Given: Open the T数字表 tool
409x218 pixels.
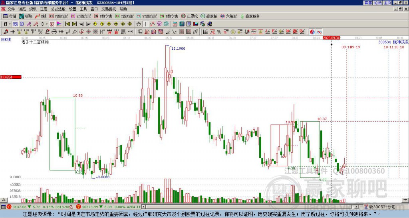Looking at the screenshot, I should tap(169, 16).
